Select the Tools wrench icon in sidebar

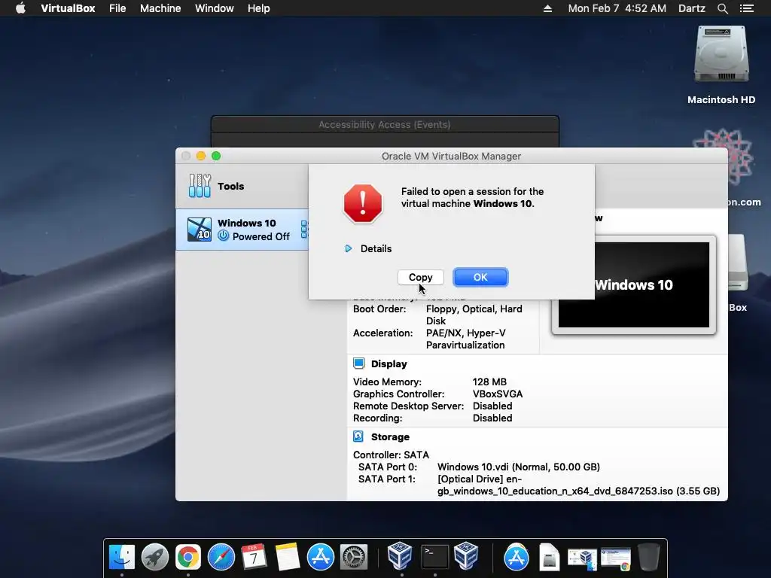click(199, 186)
